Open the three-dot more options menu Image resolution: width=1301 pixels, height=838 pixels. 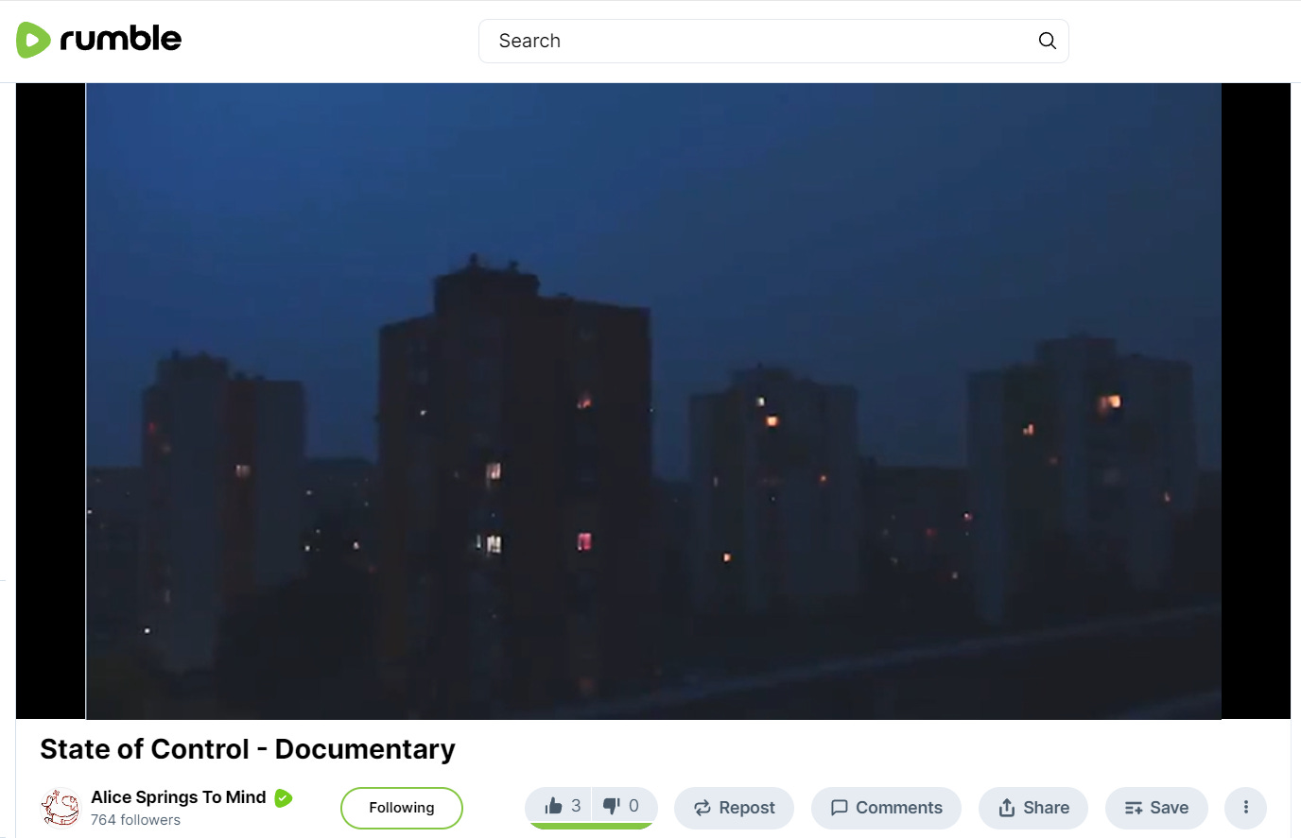click(x=1245, y=808)
